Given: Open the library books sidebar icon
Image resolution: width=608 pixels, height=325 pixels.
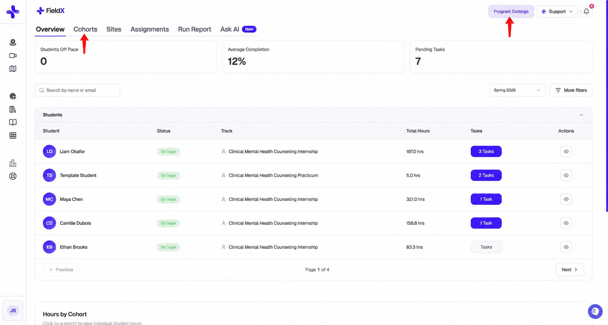Looking at the screenshot, I should [x=13, y=109].
